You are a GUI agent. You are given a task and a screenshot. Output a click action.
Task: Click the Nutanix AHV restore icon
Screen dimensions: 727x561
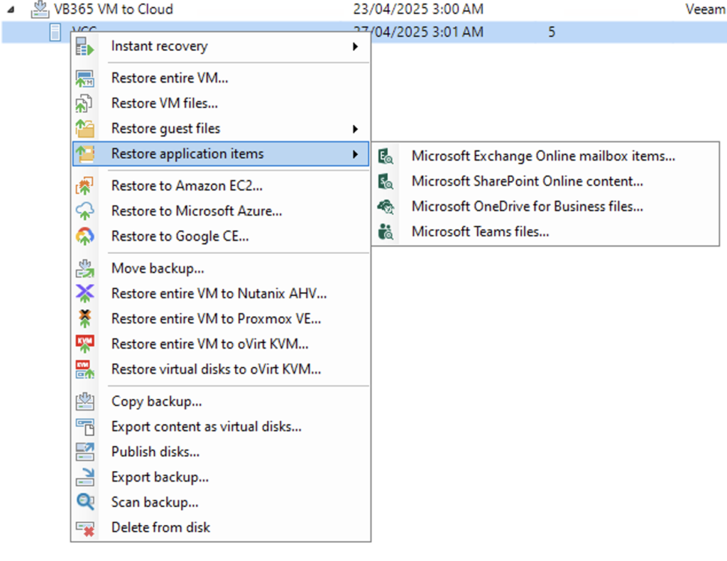(x=85, y=293)
